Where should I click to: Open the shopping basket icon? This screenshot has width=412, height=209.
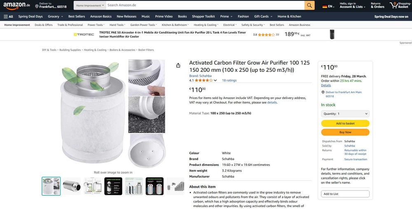pos(393,5)
